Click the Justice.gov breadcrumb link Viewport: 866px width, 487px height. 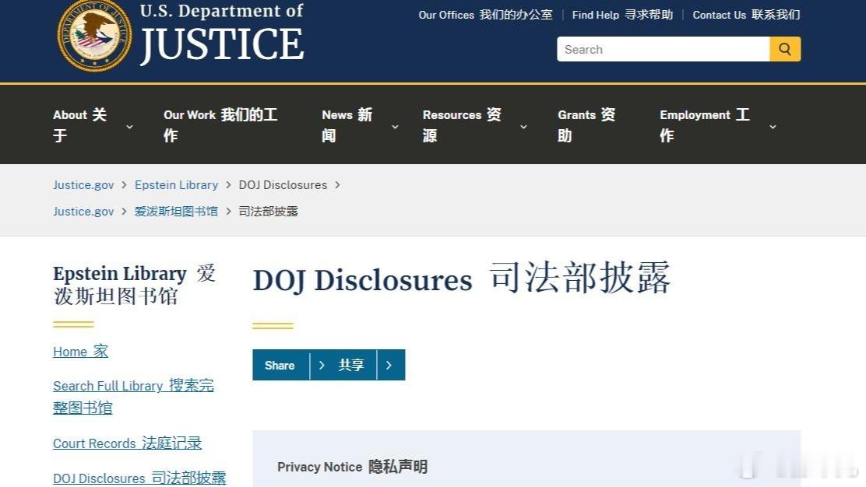[x=83, y=185]
